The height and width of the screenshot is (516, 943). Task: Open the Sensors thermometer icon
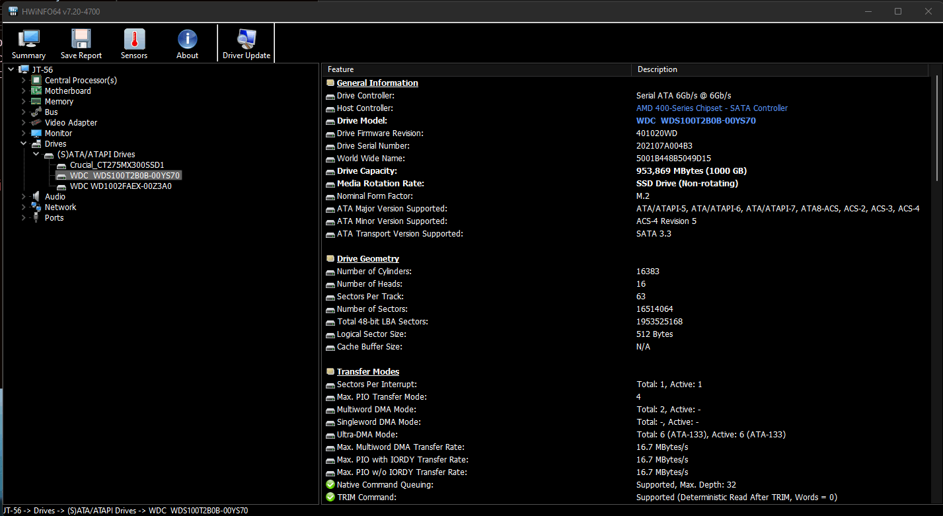click(134, 39)
